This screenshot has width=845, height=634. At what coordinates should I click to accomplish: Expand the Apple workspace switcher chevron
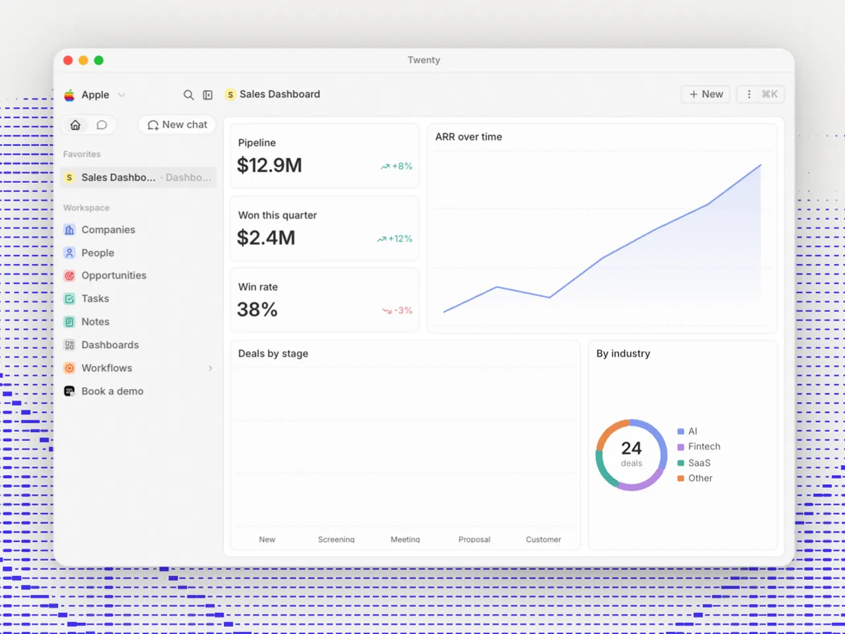[x=121, y=95]
